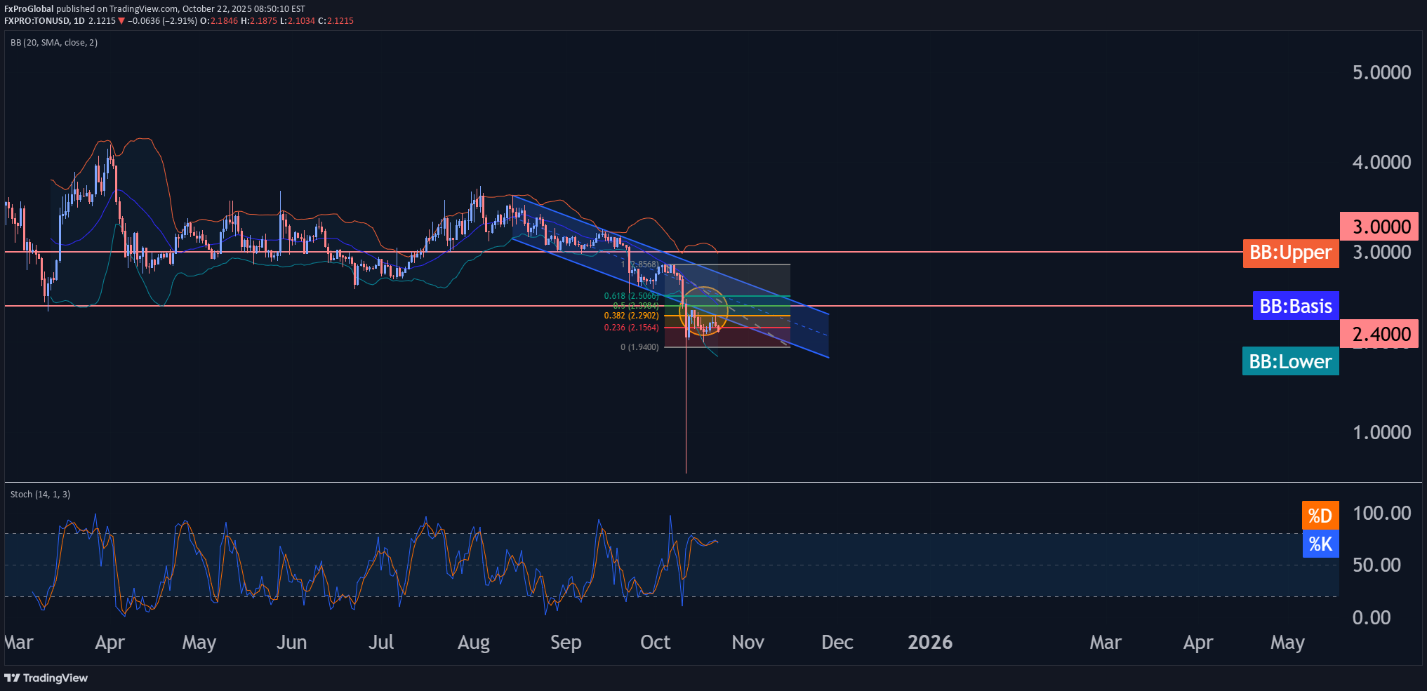Select the blue BB:Basis label

click(1295, 306)
